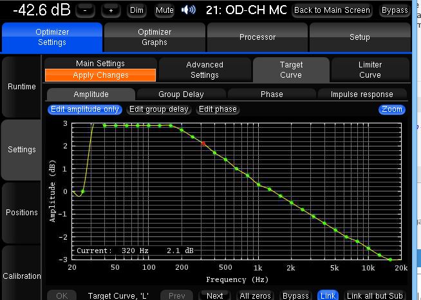The image size is (421, 300).
Task: Select the red curve point at 320 Hz
Action: tap(203, 143)
